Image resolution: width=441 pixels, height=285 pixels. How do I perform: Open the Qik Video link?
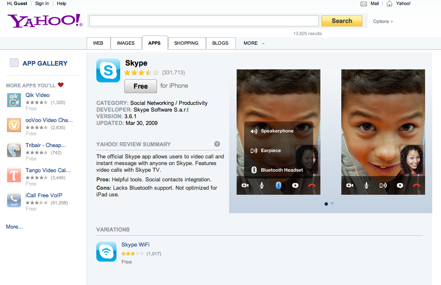point(37,95)
